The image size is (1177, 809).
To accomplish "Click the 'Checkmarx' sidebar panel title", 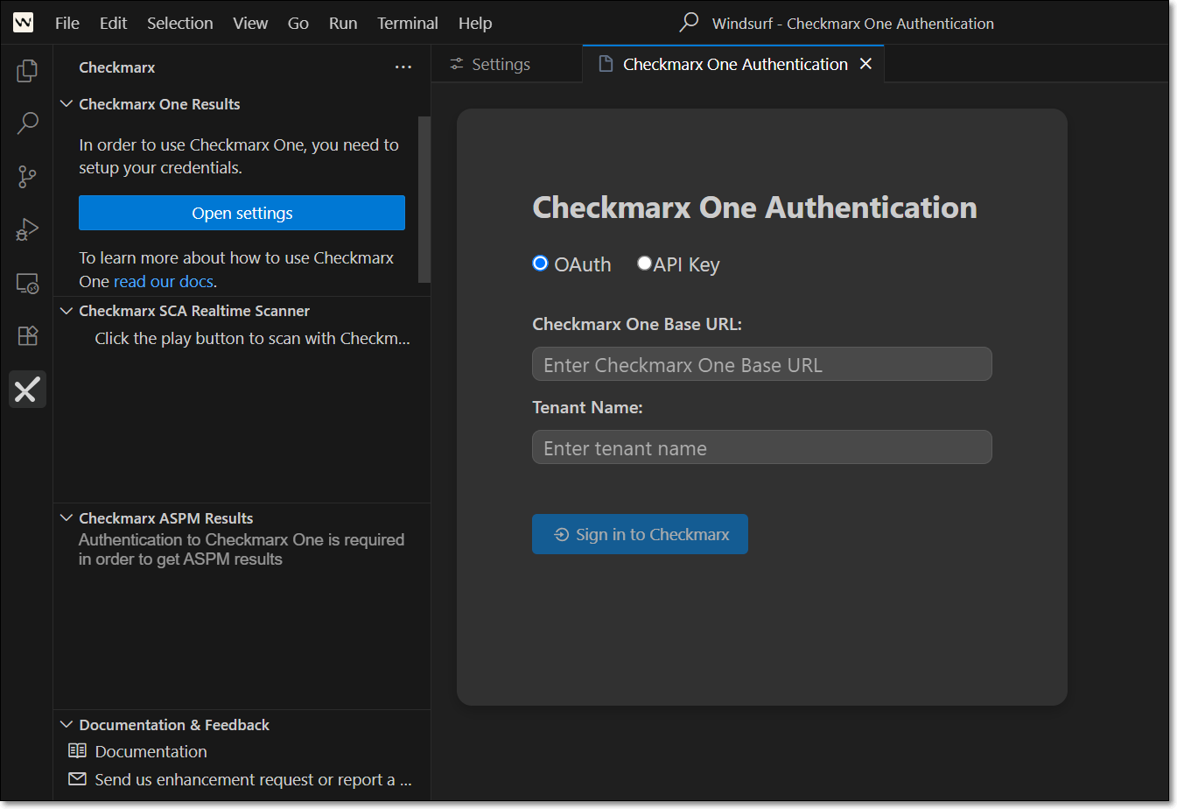I will pos(116,67).
